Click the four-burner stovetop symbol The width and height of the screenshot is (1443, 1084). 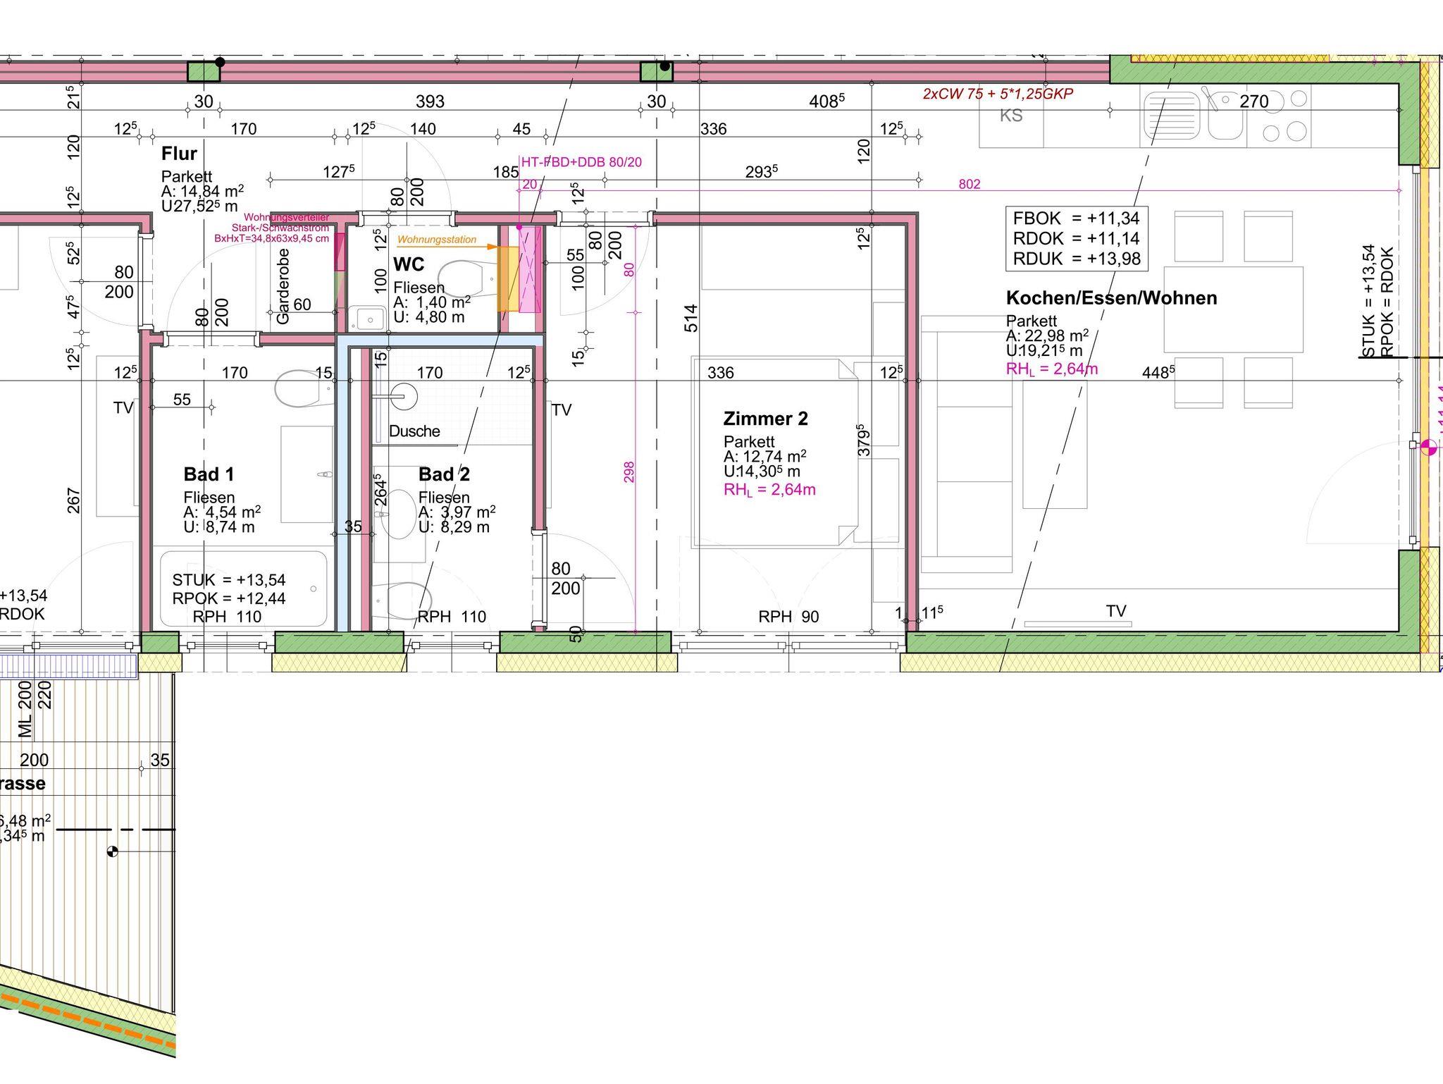1285,116
